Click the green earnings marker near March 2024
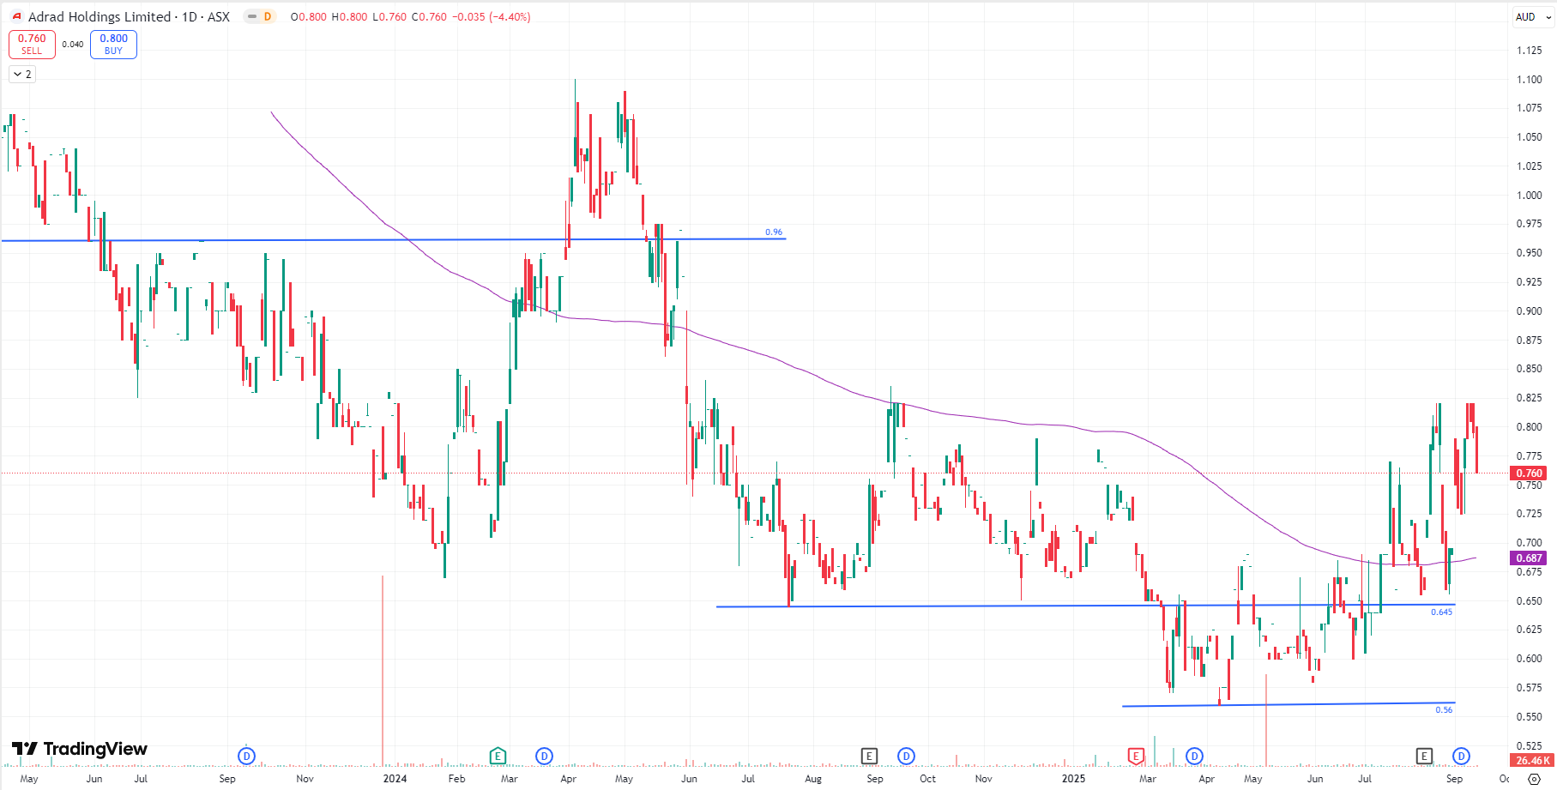 (498, 756)
